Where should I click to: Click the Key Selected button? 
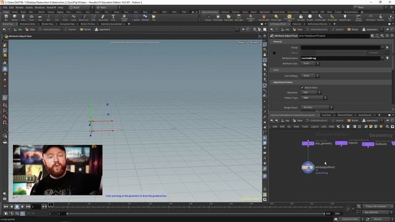point(377,212)
